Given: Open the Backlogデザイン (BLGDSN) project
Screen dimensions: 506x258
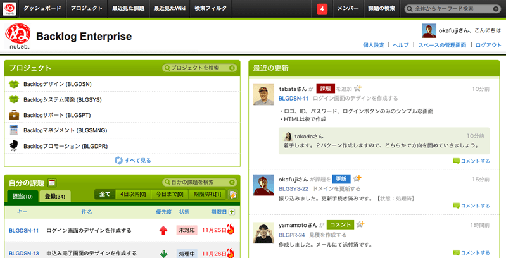Looking at the screenshot, I should pos(58,84).
